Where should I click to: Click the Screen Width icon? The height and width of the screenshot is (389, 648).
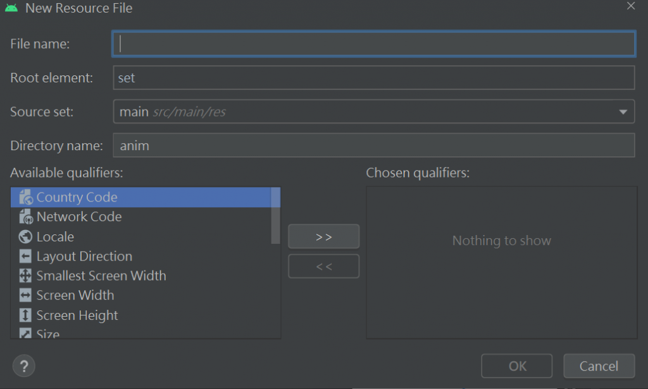(25, 296)
